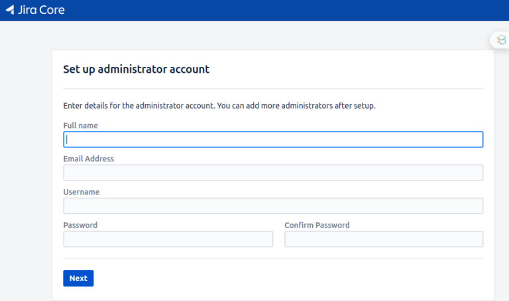Click the Next button
509x301 pixels.
point(78,279)
